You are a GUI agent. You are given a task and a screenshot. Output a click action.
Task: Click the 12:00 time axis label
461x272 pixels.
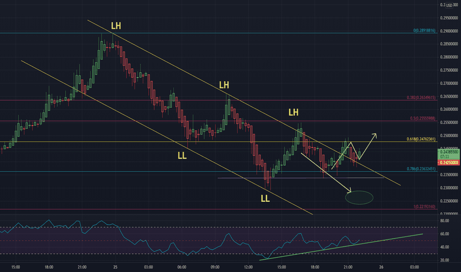pyautogui.click(x=248, y=267)
